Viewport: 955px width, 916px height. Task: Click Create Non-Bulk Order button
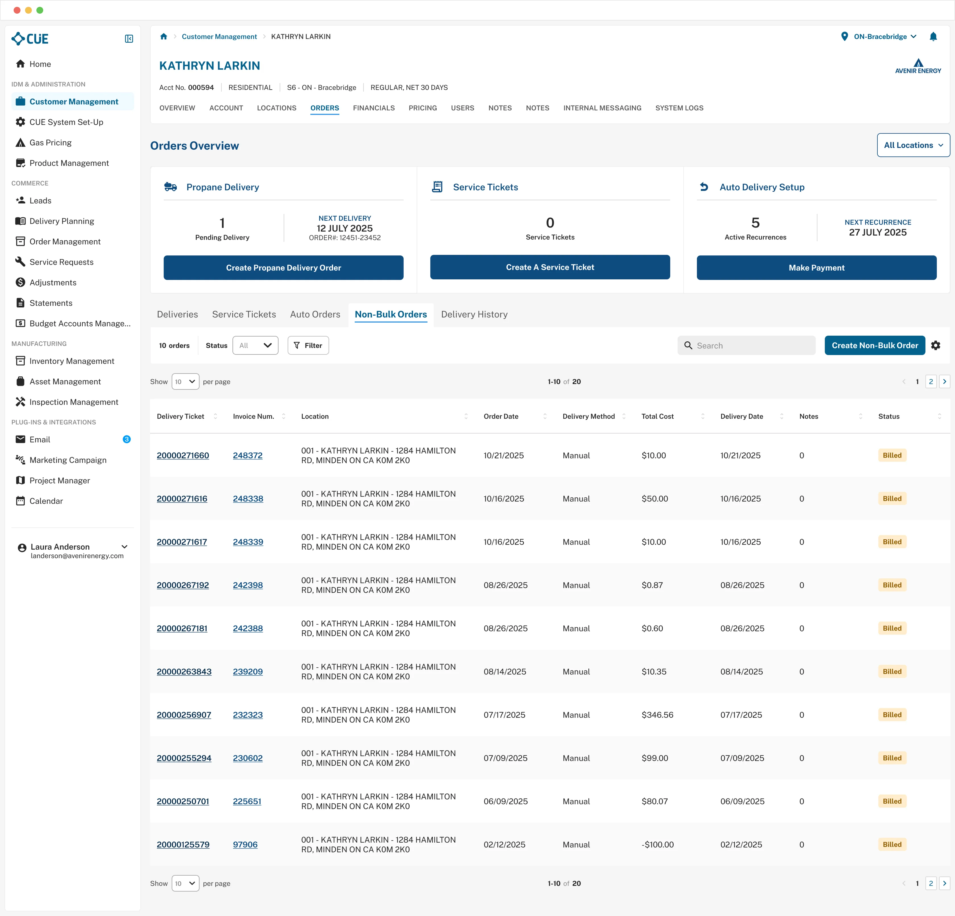tap(875, 345)
